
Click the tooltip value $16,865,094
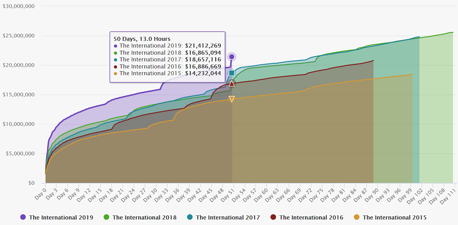pyautogui.click(x=203, y=52)
